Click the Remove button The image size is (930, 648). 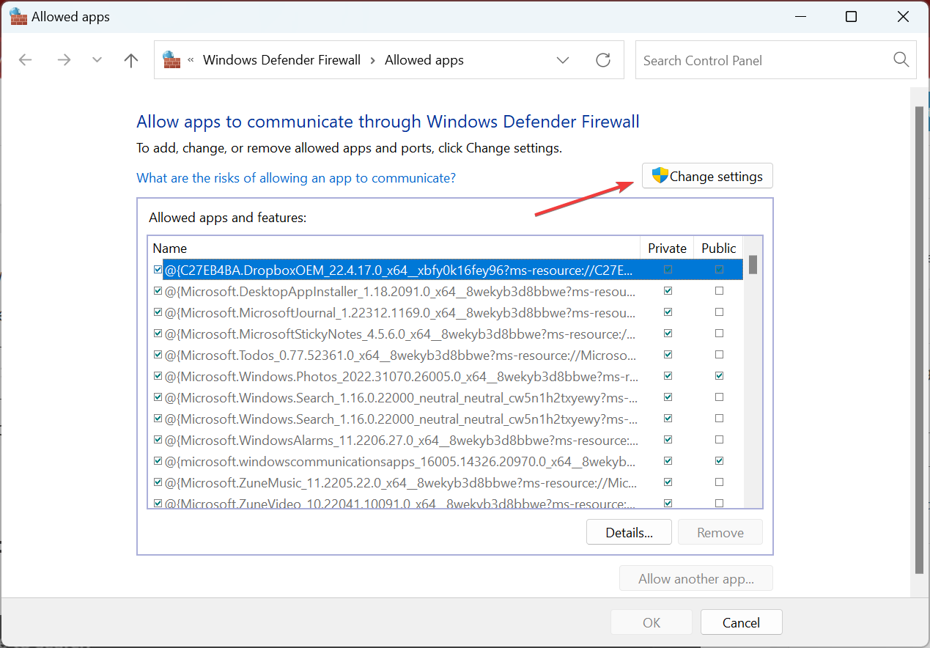pos(720,532)
